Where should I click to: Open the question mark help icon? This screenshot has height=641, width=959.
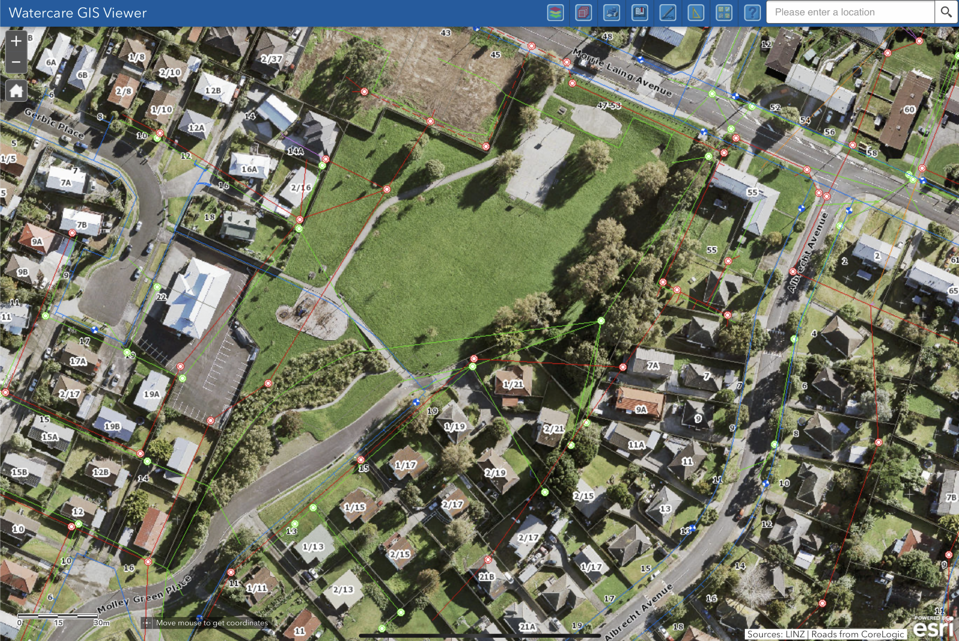(x=752, y=12)
